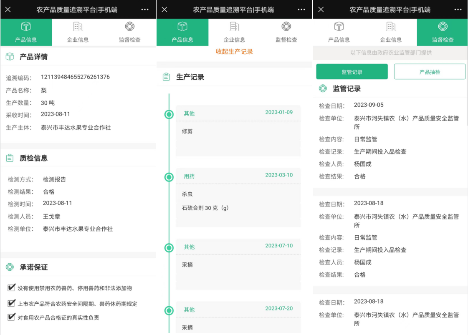Viewport: 468px width, 335px height.
Task: Click the timeline dot for 2023-01-09 修剪
Action: (169, 114)
